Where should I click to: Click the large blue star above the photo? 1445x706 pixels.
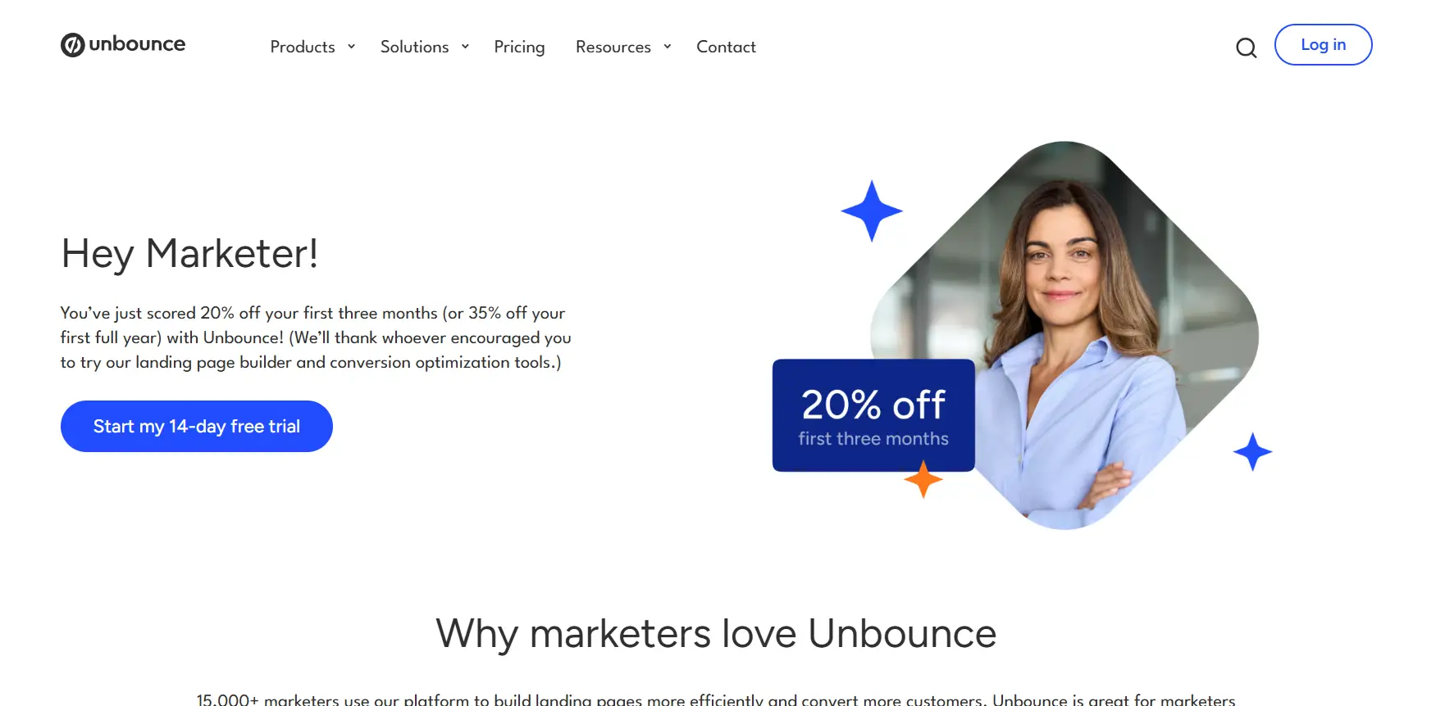[872, 211]
